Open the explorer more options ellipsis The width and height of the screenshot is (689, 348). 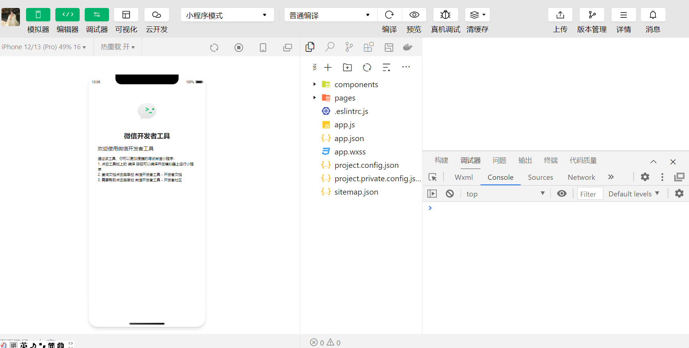pyautogui.click(x=406, y=67)
